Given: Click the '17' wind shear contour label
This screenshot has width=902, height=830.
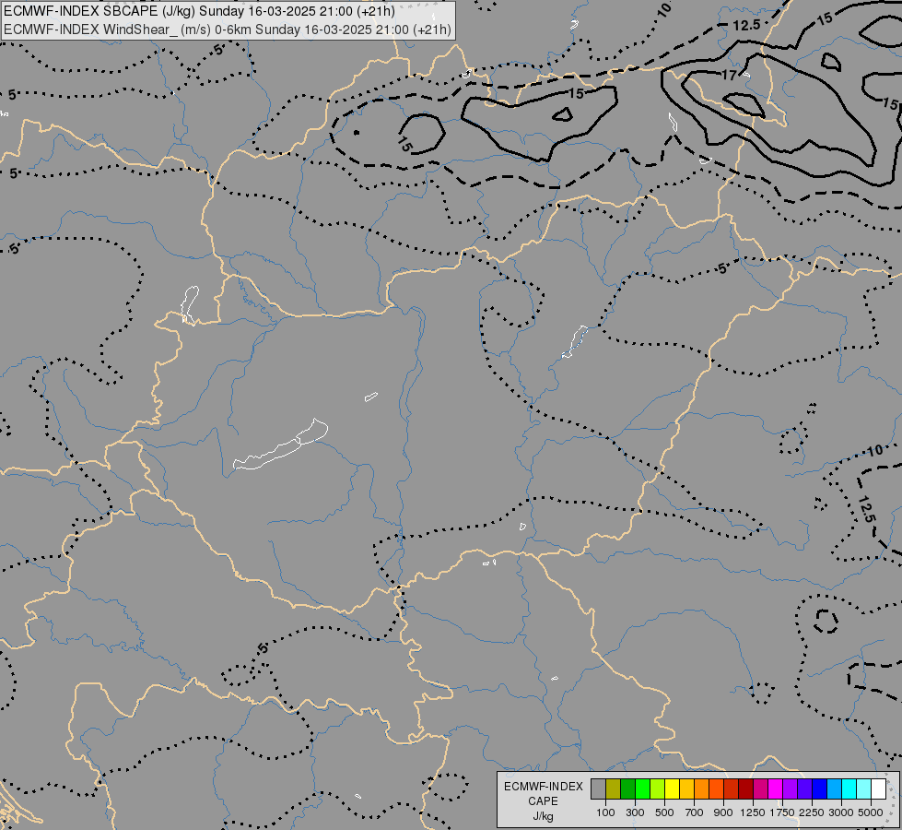Looking at the screenshot, I should (729, 75).
